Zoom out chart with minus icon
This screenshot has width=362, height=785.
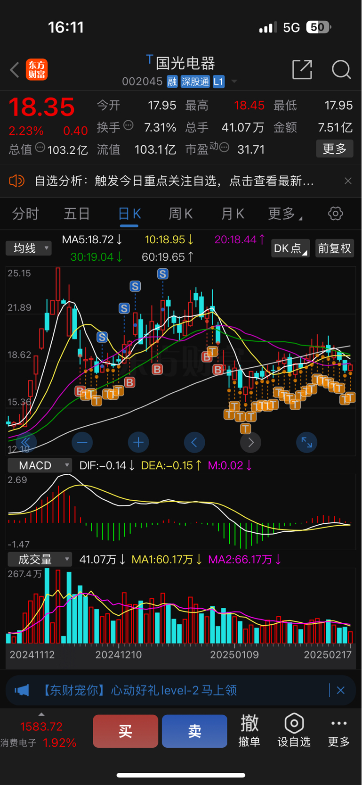[x=82, y=442]
